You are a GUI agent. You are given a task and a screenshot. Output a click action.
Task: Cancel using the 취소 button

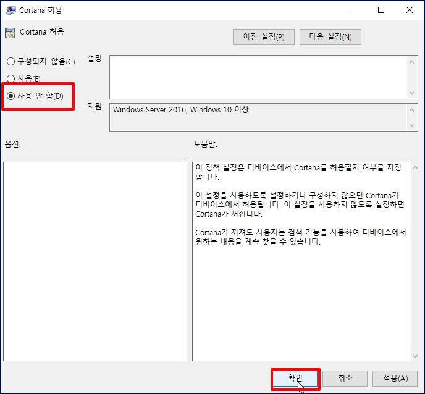point(345,379)
